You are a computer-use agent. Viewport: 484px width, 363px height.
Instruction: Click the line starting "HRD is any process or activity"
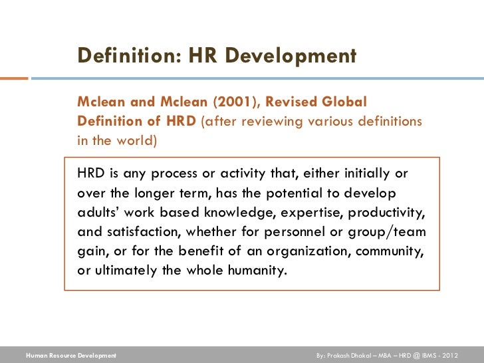pyautogui.click(x=243, y=174)
